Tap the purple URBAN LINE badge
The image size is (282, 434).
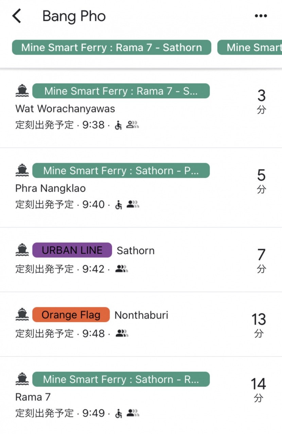[72, 250]
